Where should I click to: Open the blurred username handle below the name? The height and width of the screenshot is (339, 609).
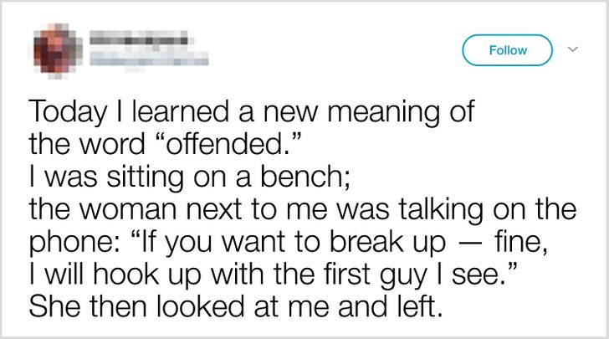pyautogui.click(x=149, y=59)
